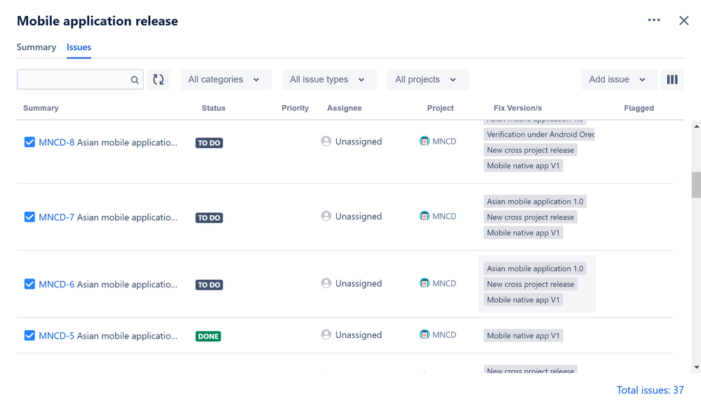Screen dimensions: 701x408
Task: Expand the All projects dropdown
Action: pos(427,79)
